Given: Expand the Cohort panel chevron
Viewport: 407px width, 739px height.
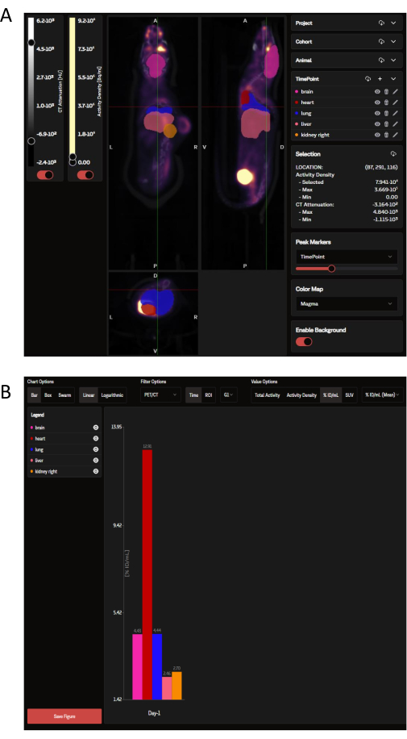Looking at the screenshot, I should [393, 41].
